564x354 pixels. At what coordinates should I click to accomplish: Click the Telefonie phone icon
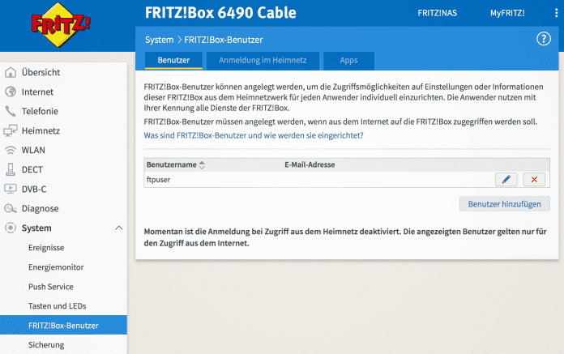click(11, 112)
